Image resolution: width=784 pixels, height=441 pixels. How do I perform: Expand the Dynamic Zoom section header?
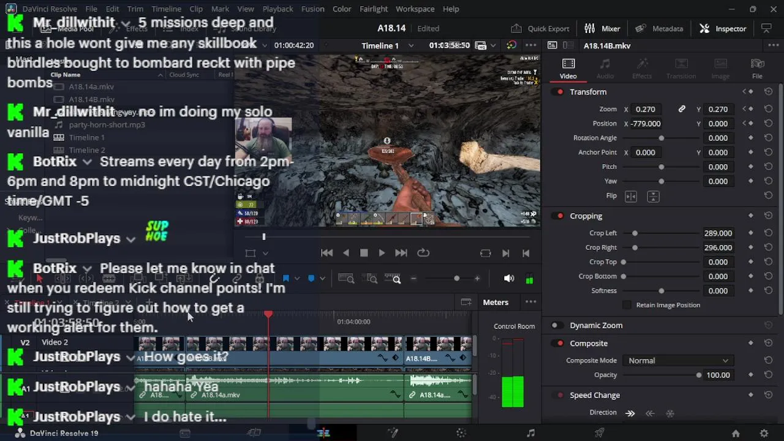596,325
